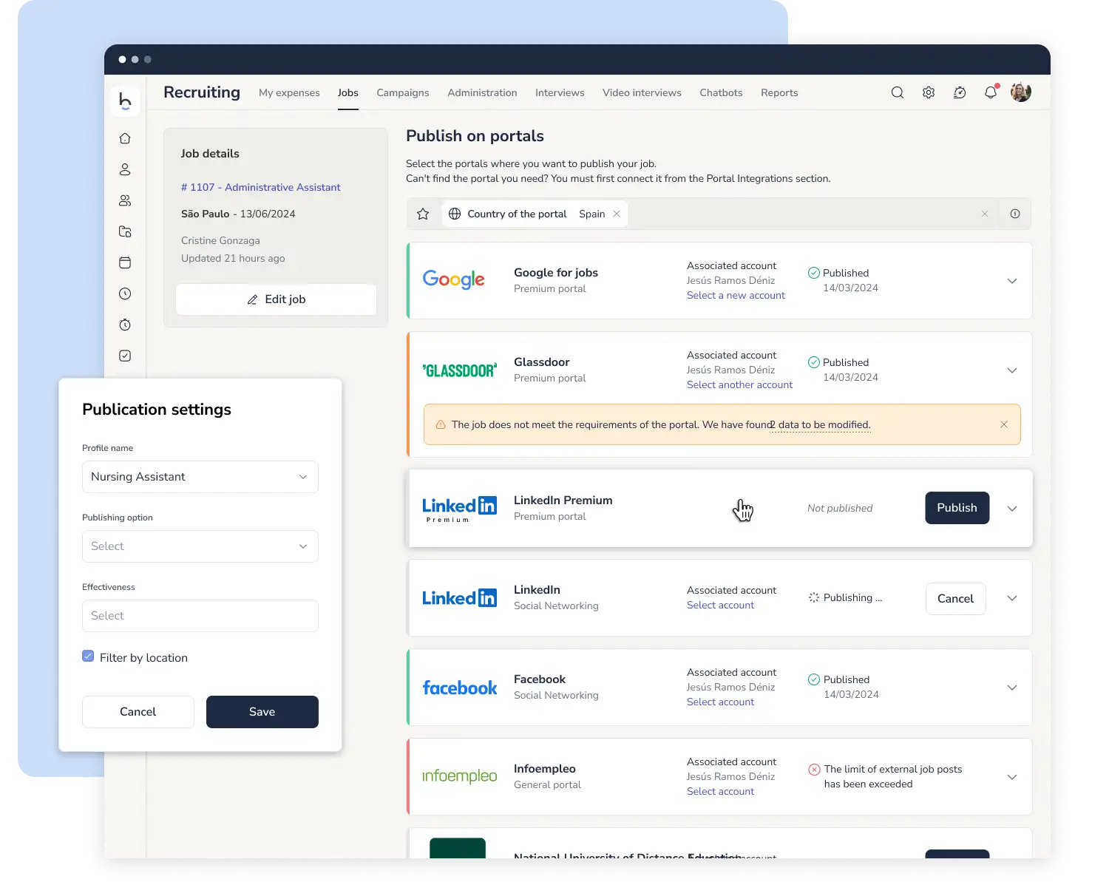Open the Reports tab
The height and width of the screenshot is (882, 1109).
click(779, 92)
